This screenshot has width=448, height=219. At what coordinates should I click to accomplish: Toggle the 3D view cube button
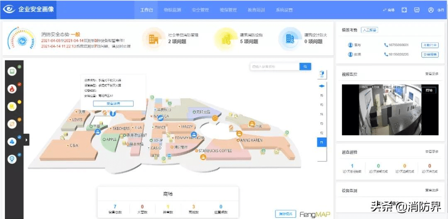tap(322, 74)
